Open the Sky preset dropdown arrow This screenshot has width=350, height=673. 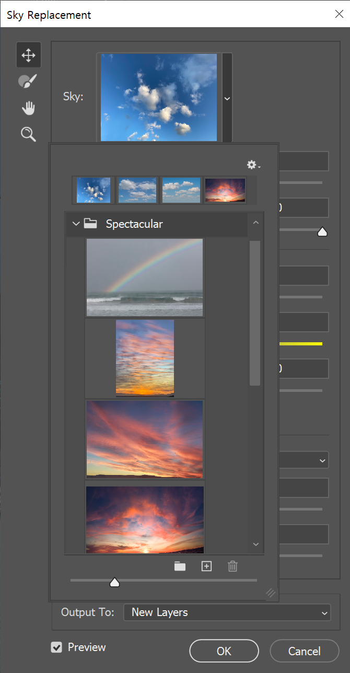[x=227, y=98]
